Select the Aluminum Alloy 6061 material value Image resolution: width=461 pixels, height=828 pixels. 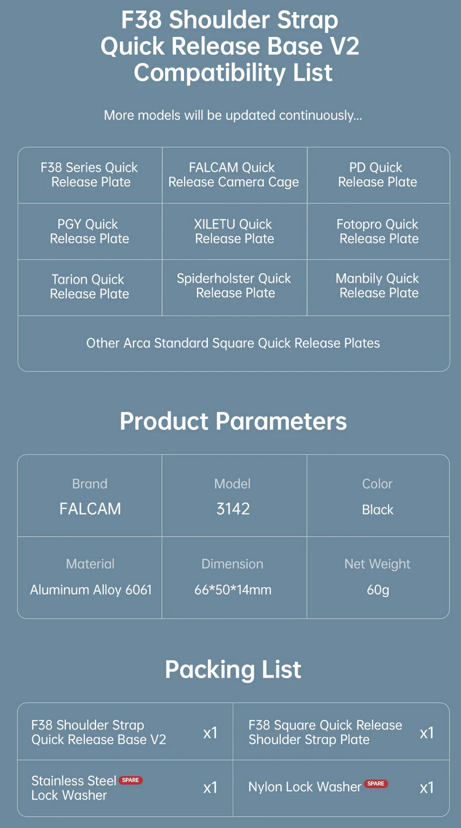(91, 590)
